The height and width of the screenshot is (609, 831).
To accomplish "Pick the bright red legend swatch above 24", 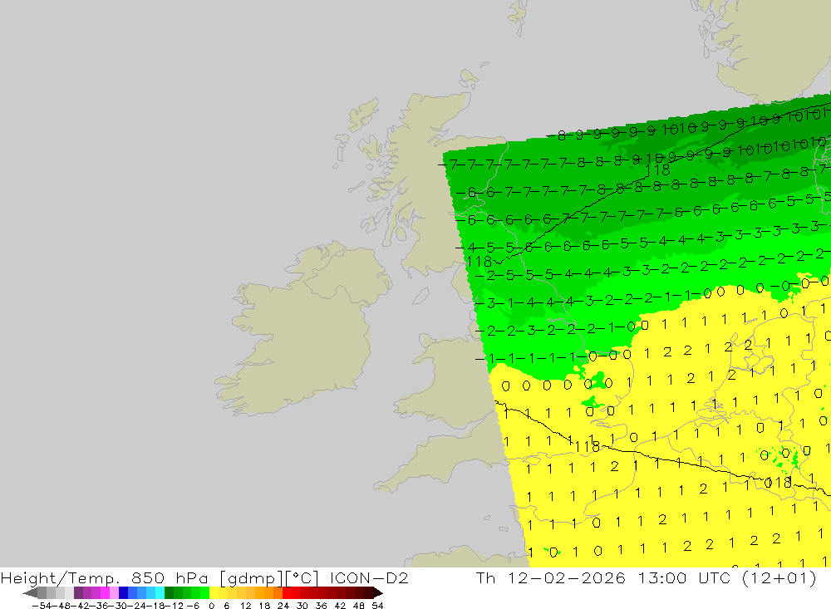I will coord(287,593).
